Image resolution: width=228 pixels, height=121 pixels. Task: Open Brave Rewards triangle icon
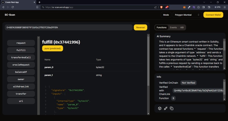(167, 7)
